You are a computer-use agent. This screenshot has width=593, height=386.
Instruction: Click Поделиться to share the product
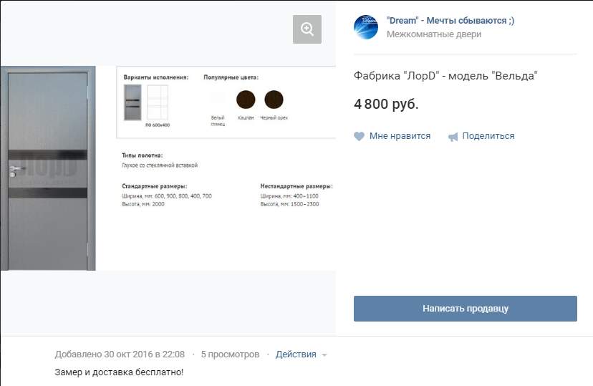click(x=488, y=136)
